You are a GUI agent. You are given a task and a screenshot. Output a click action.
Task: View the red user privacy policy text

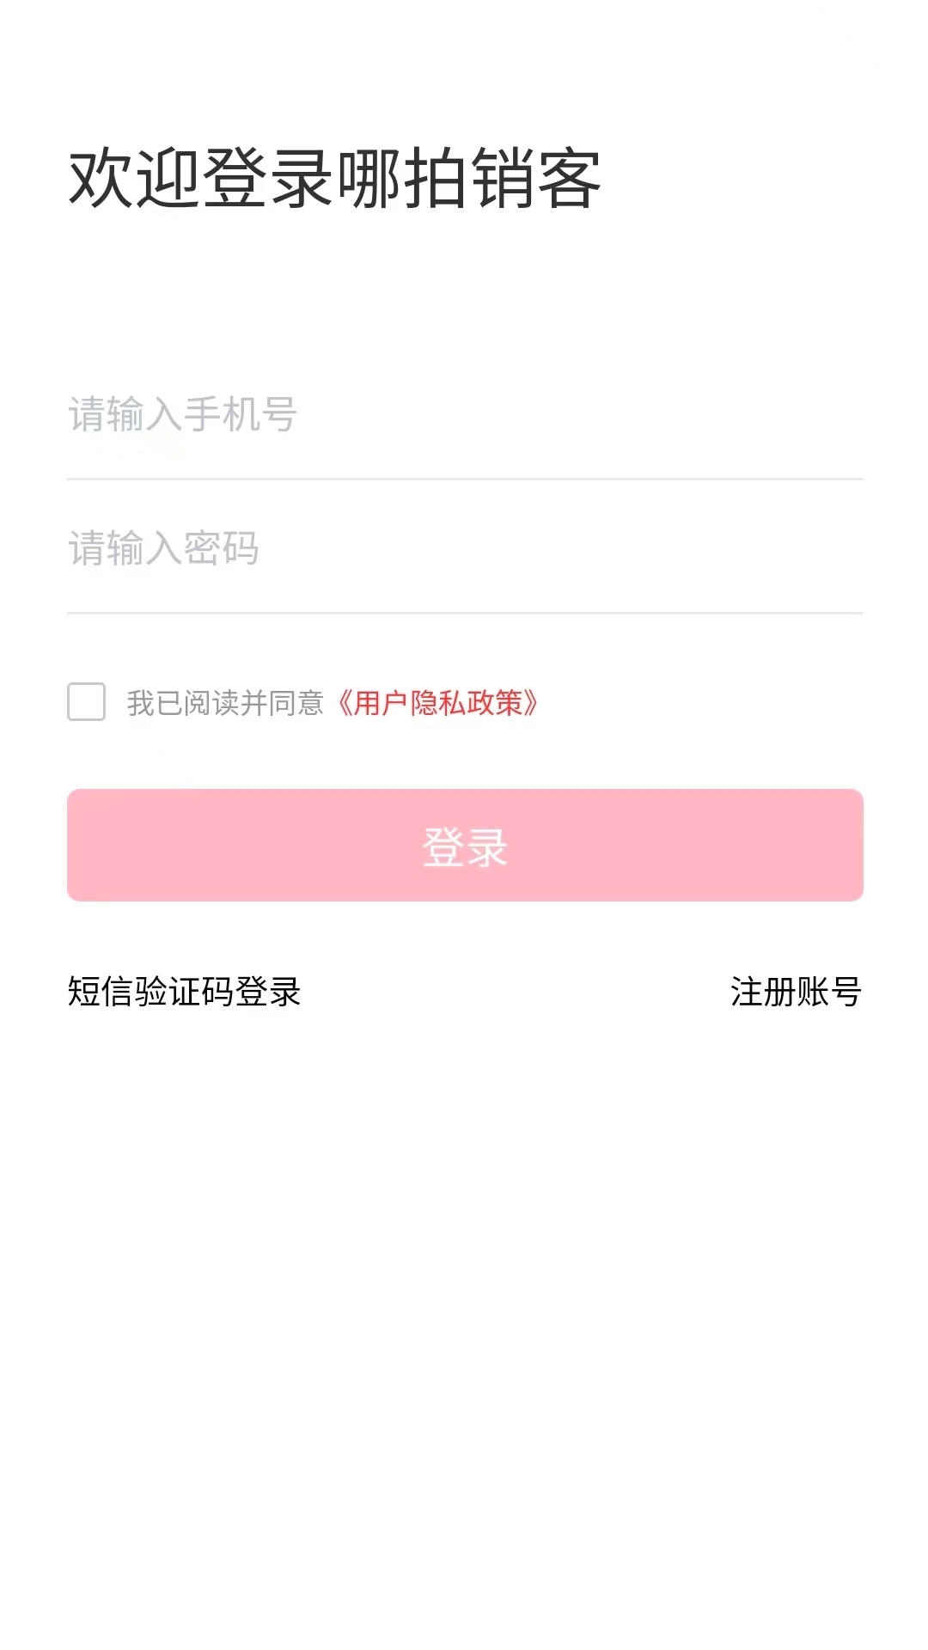(438, 703)
